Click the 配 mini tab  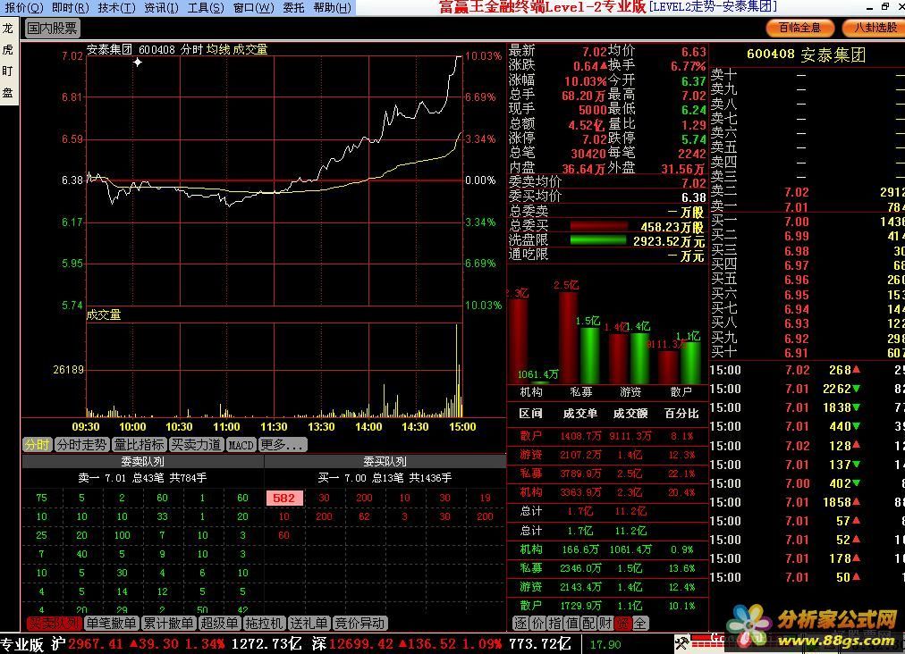pos(588,624)
